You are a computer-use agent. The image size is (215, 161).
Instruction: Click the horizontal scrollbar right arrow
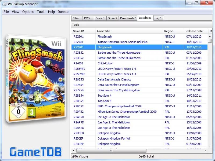(x=205, y=151)
